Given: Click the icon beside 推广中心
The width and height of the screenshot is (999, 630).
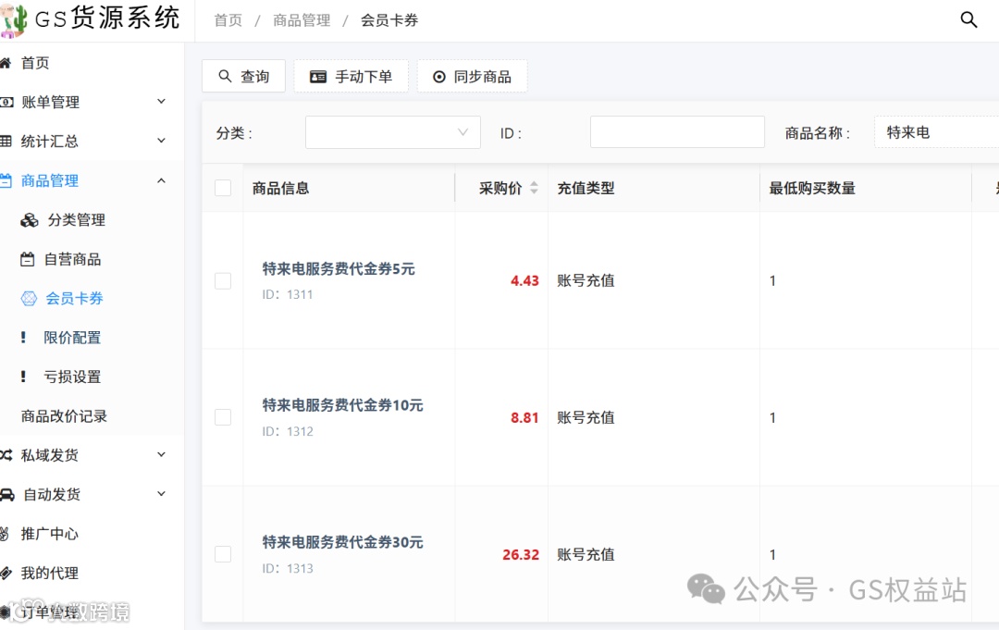Looking at the screenshot, I should click(x=6, y=534).
